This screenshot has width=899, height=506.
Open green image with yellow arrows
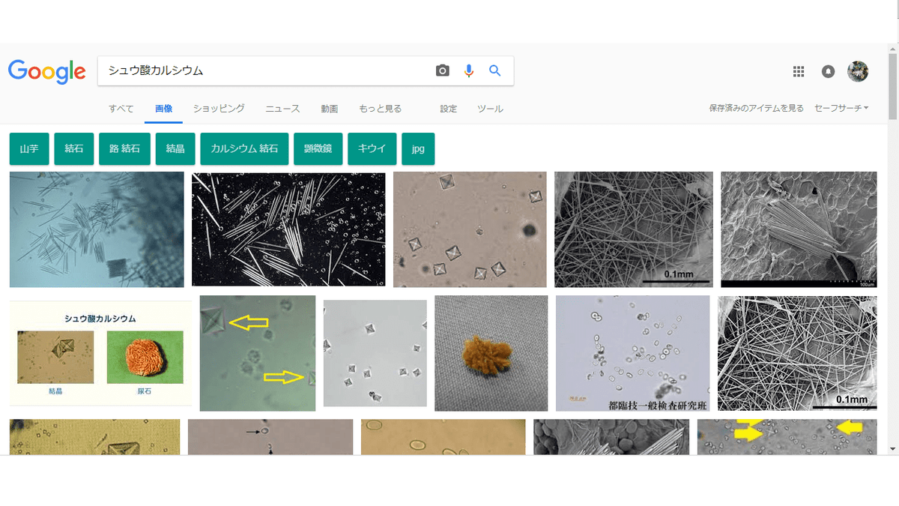tap(258, 353)
